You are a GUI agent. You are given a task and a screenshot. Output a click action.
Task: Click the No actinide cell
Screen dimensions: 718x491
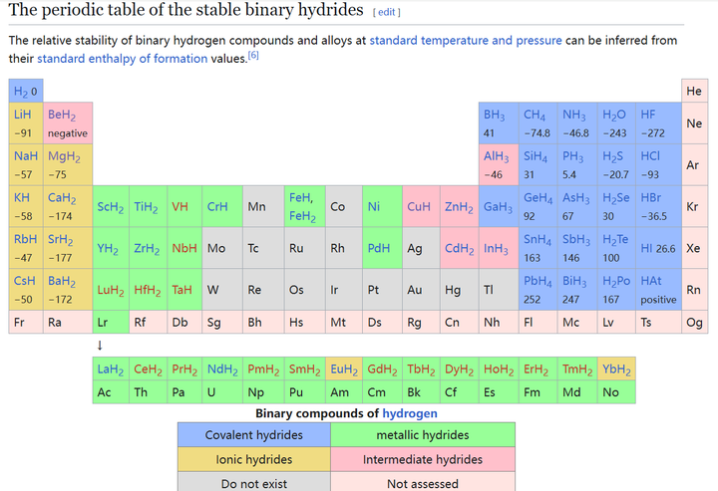click(x=616, y=392)
